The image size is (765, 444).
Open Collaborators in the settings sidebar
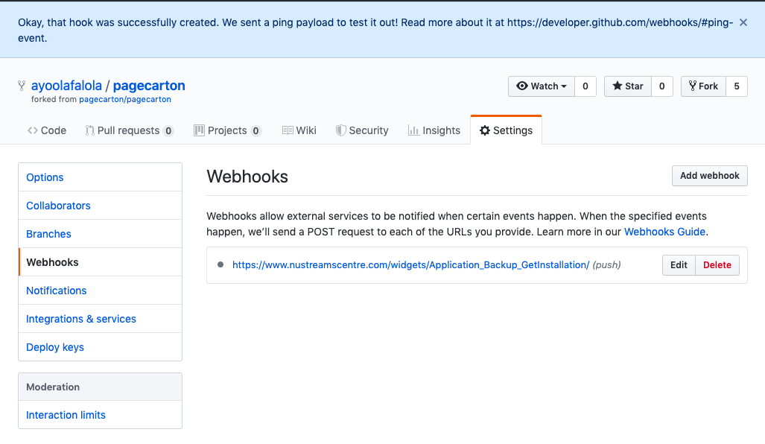pos(100,206)
